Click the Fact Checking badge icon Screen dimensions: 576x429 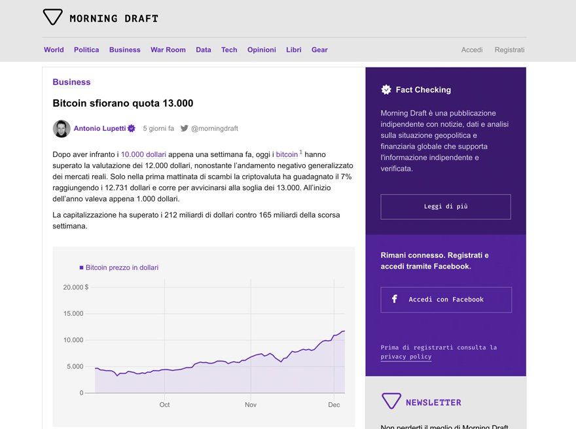[386, 90]
